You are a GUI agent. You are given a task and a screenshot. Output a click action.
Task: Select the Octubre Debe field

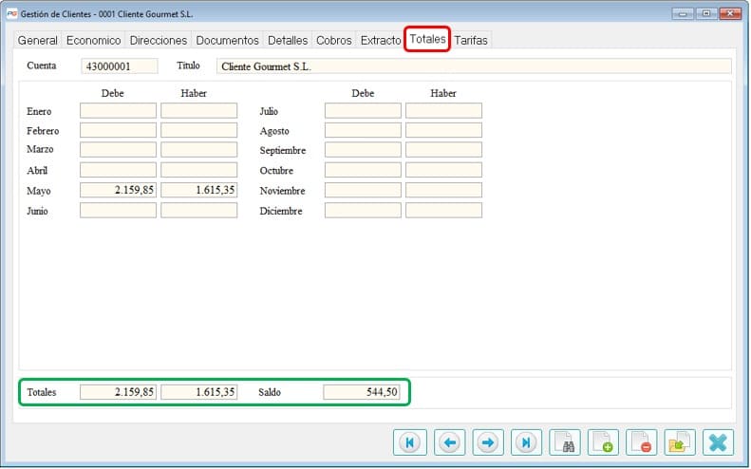click(363, 170)
